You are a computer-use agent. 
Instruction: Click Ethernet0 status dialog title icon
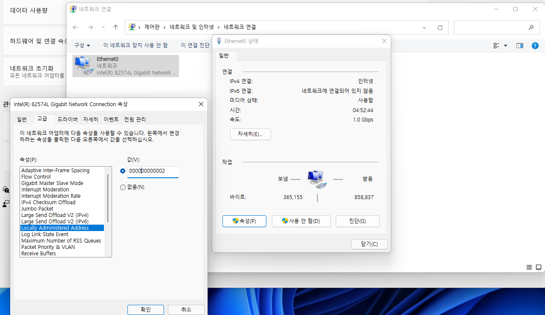(219, 41)
